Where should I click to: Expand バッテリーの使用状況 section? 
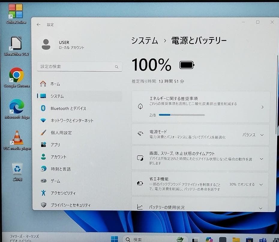click(x=261, y=207)
